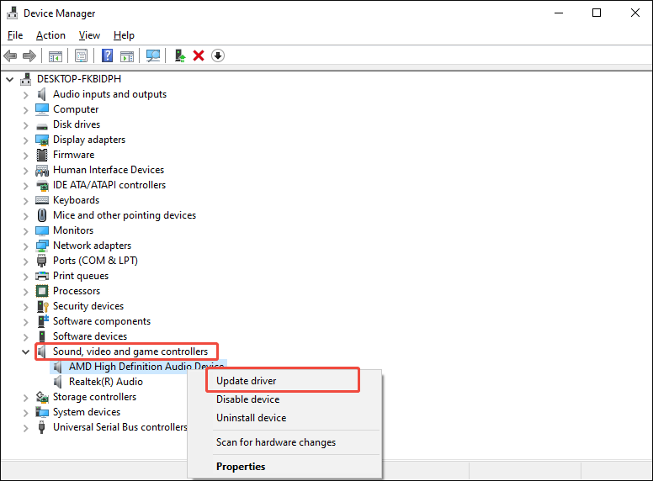Choose Update driver from context menu
This screenshot has width=653, height=481.
tap(284, 381)
